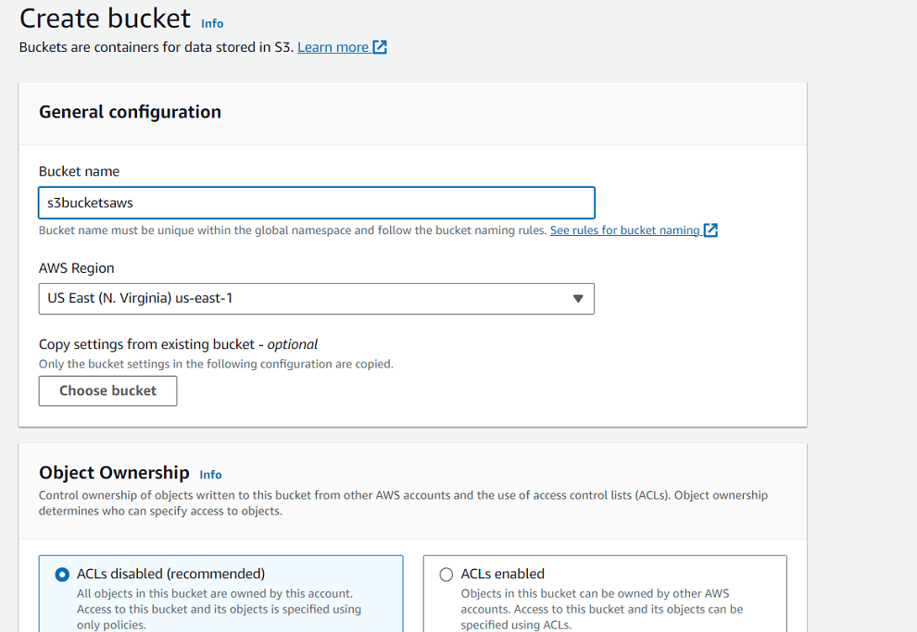The height and width of the screenshot is (632, 917).
Task: Click the General configuration section heading
Action: pos(130,112)
